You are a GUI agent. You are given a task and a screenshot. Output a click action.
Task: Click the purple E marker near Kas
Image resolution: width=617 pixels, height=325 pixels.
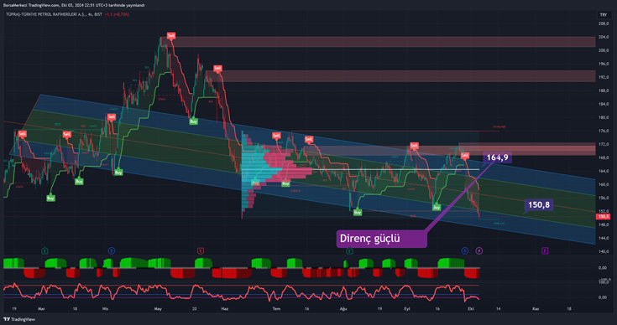545,250
